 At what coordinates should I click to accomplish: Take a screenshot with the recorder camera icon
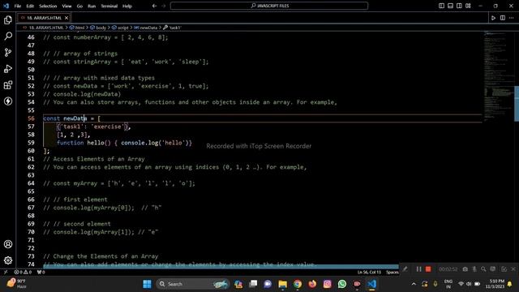point(465,269)
